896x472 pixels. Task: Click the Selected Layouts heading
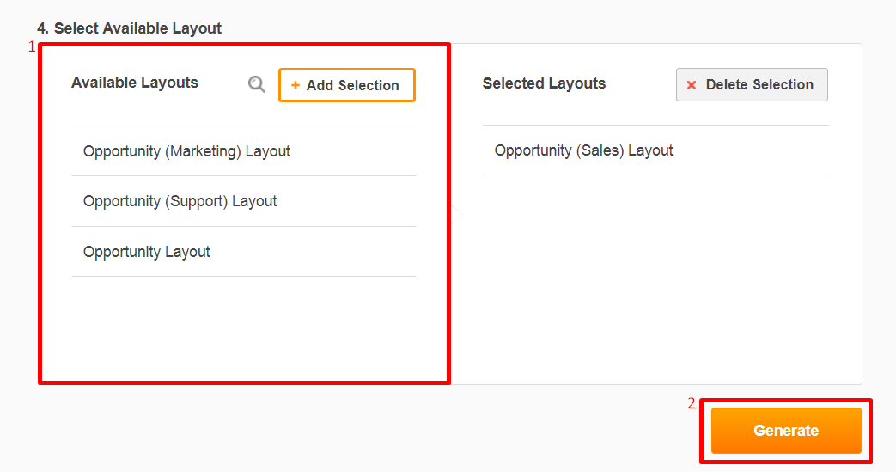coord(544,83)
